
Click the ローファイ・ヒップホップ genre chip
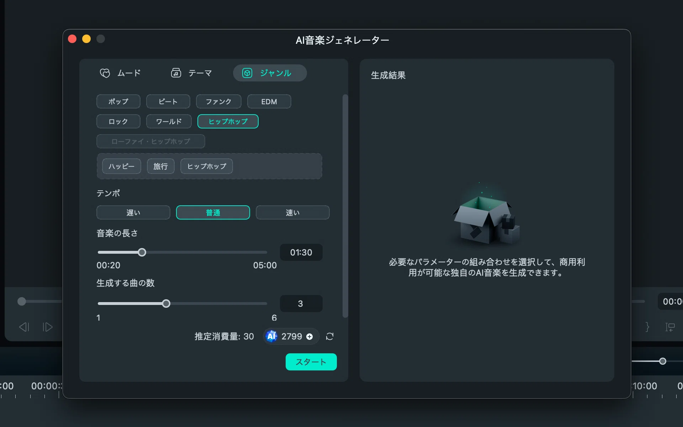[151, 141]
